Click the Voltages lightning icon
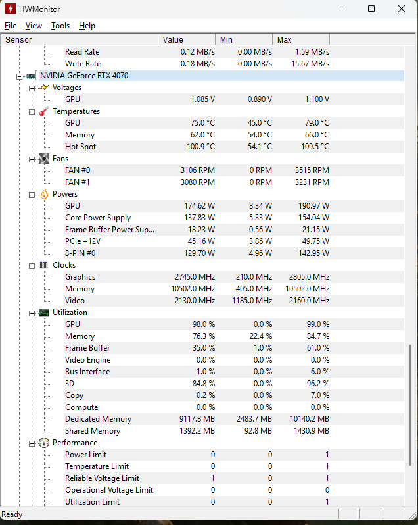The height and width of the screenshot is (525, 418). click(x=44, y=87)
